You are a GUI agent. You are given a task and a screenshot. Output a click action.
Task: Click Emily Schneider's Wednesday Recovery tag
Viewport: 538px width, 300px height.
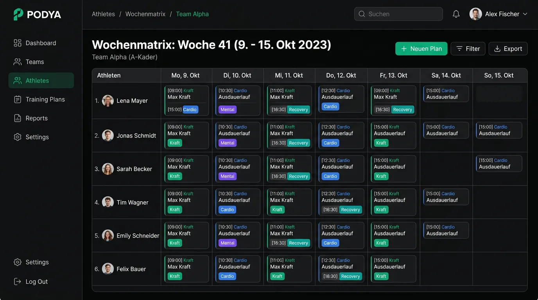click(x=298, y=243)
